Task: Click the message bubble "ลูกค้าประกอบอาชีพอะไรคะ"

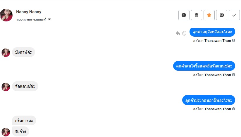Action: [209, 100]
